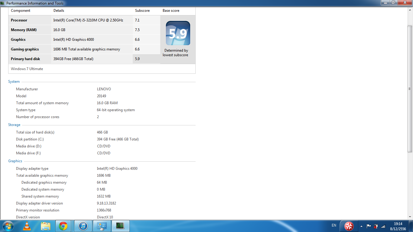Select the Shared system memory value 1632 MB
This screenshot has height=232, width=413.
[104, 196]
